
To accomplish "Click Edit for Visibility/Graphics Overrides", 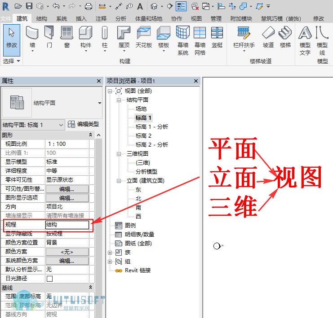I will pos(67,189).
